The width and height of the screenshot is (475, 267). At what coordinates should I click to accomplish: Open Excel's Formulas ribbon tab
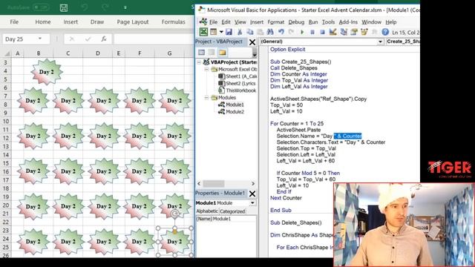click(173, 22)
